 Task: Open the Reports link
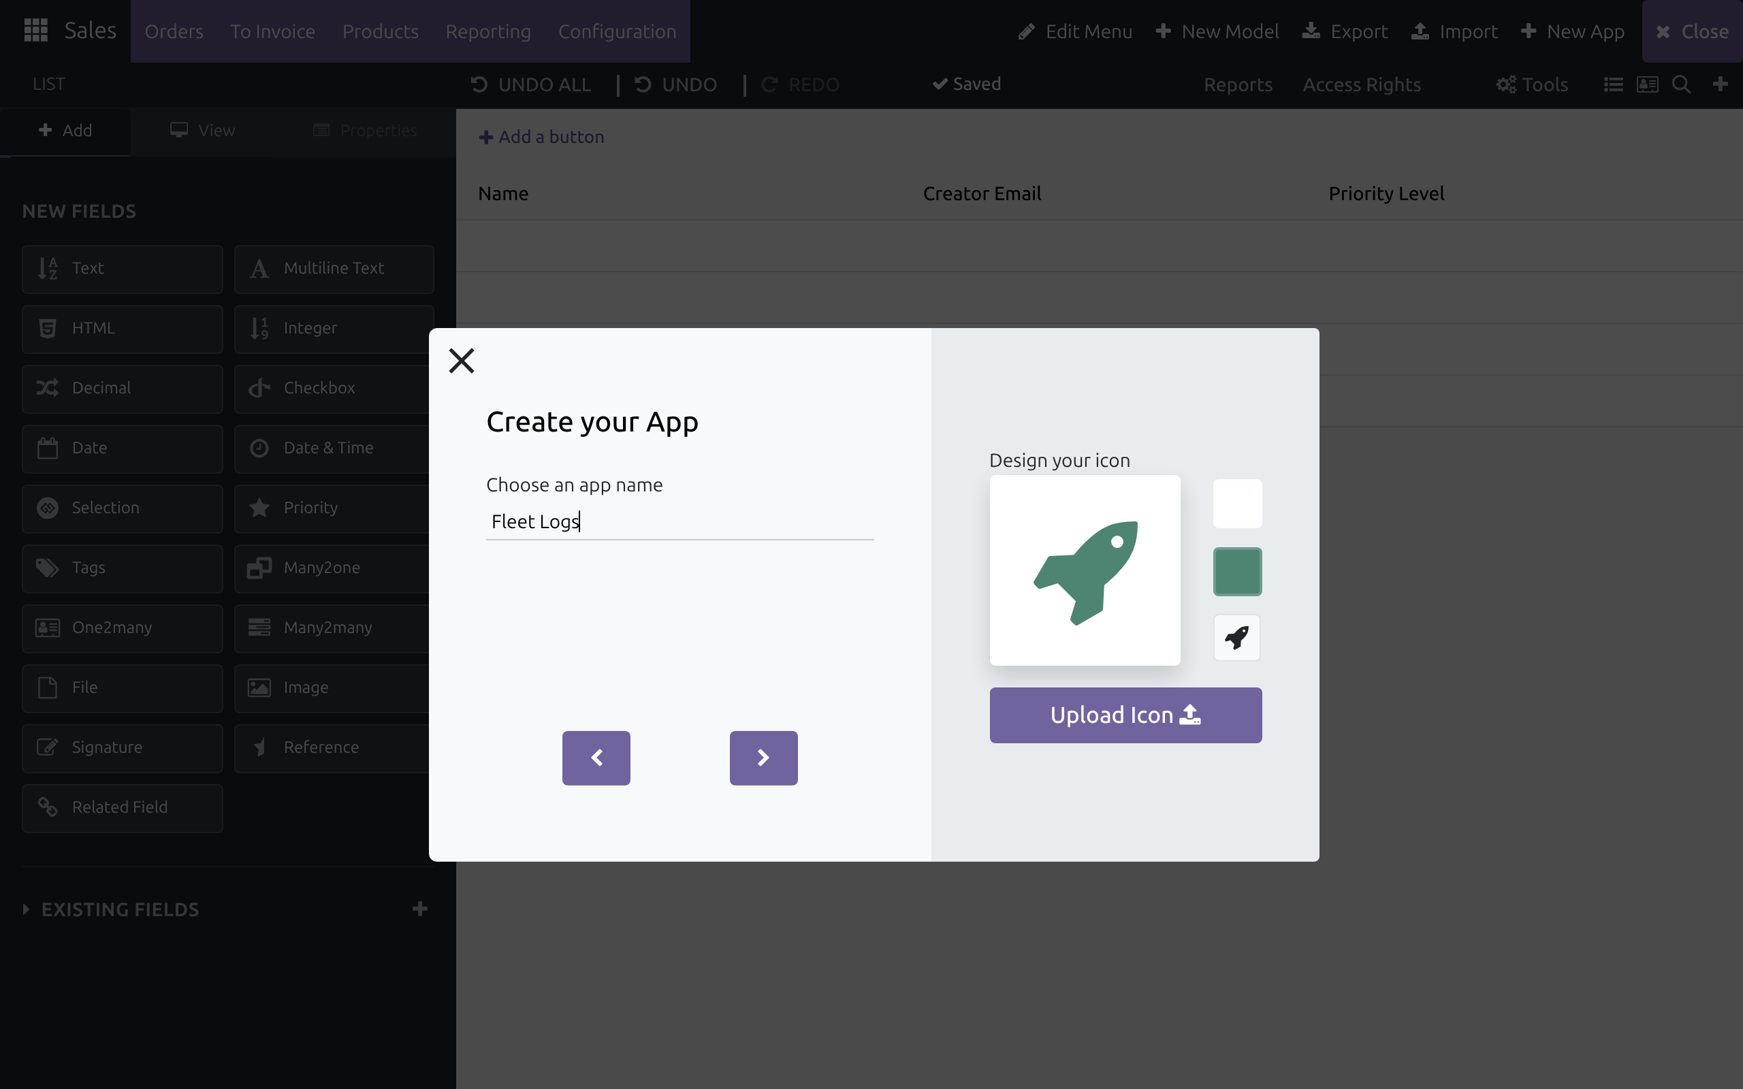click(x=1238, y=84)
